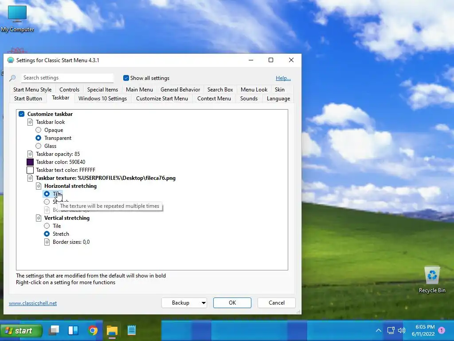Image resolution: width=454 pixels, height=341 pixels.
Task: Open My Computer desktop icon
Action: click(x=17, y=19)
